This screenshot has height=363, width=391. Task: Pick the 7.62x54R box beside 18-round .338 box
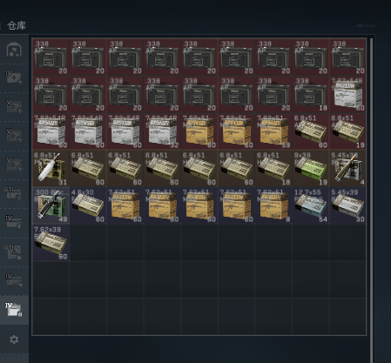347,94
